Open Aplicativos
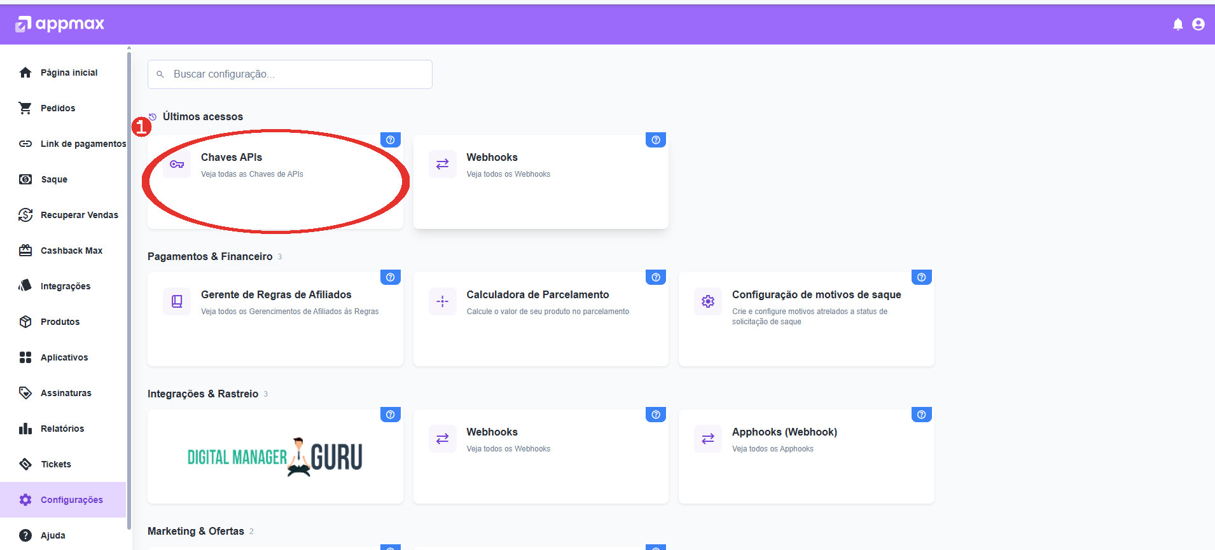The height and width of the screenshot is (550, 1215). click(x=64, y=357)
